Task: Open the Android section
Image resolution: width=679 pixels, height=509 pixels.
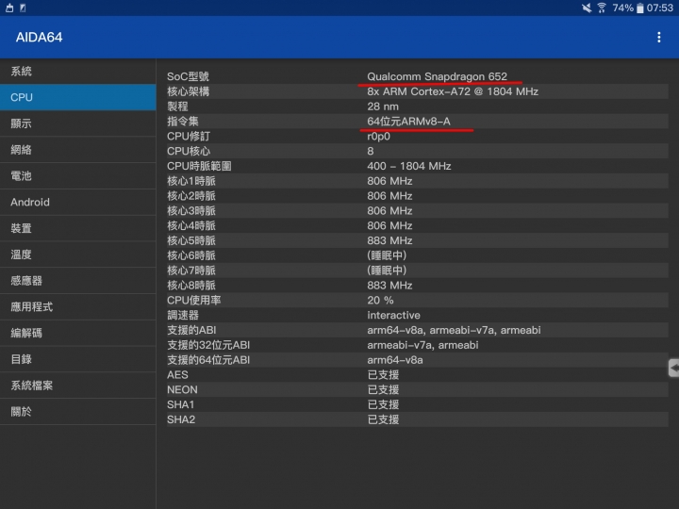Action: (x=78, y=202)
